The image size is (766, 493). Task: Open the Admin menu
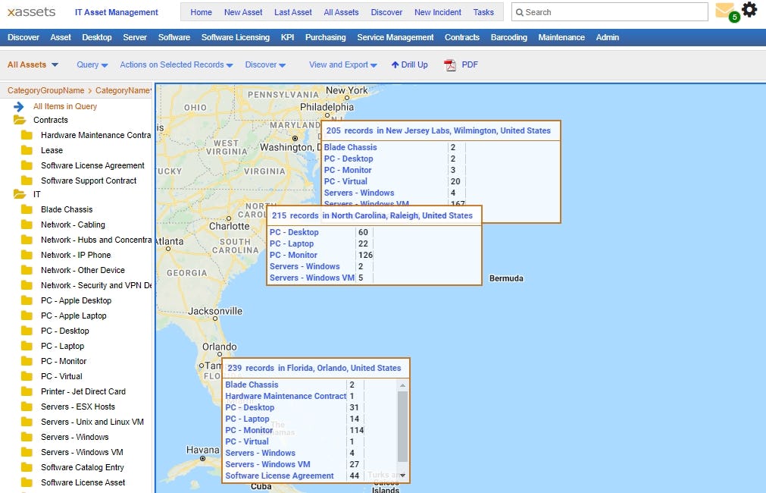pyautogui.click(x=607, y=36)
